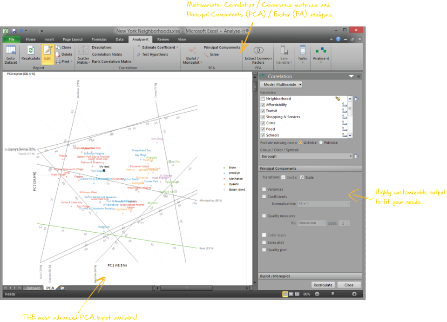
Task: Switch to the Review ribbon tab
Action: pos(163,40)
